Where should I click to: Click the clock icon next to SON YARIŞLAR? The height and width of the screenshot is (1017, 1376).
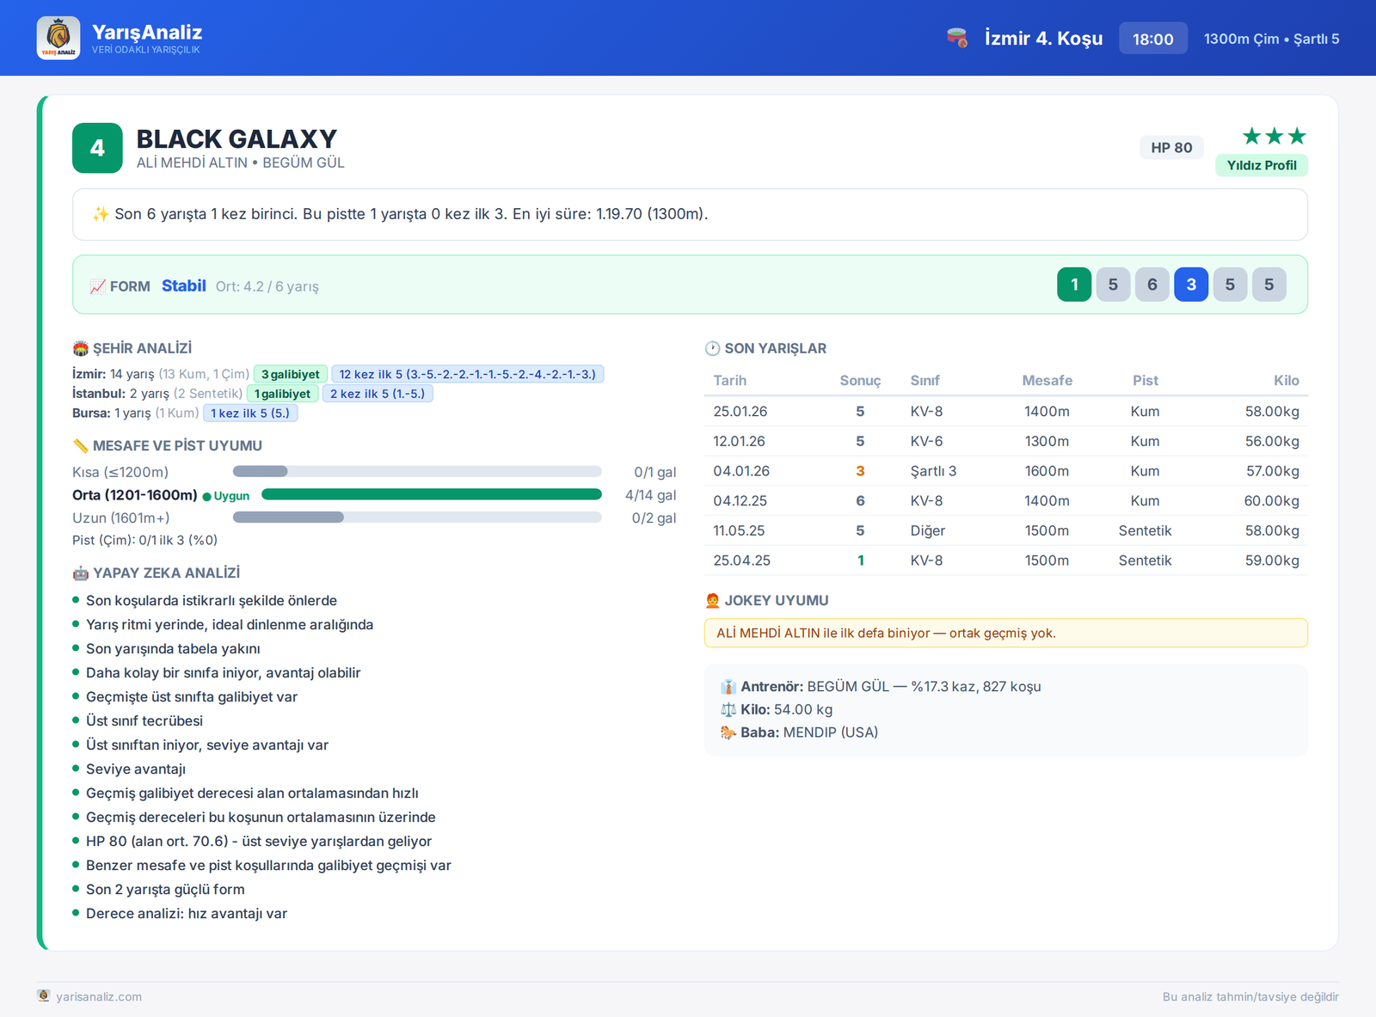point(712,348)
